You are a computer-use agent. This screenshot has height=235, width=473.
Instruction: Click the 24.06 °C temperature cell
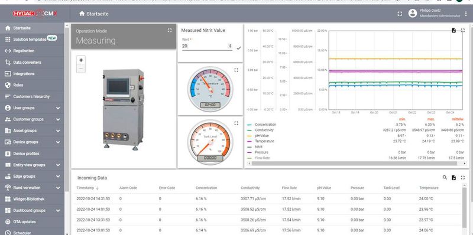pos(426,230)
